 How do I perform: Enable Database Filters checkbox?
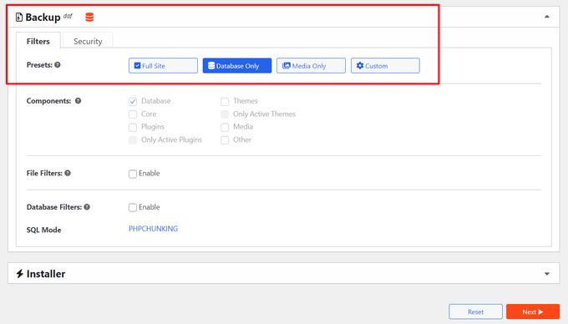point(133,207)
